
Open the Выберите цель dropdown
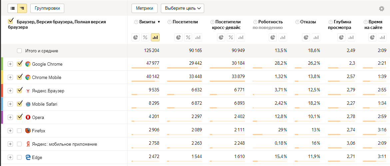click(x=182, y=8)
